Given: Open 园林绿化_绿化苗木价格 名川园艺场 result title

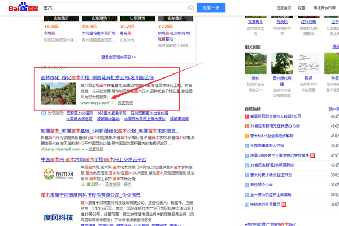Looking at the screenshot, I should [97, 77].
